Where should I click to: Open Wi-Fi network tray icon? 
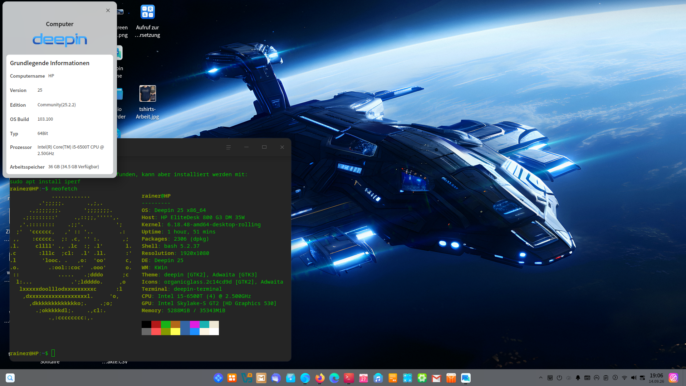point(624,378)
